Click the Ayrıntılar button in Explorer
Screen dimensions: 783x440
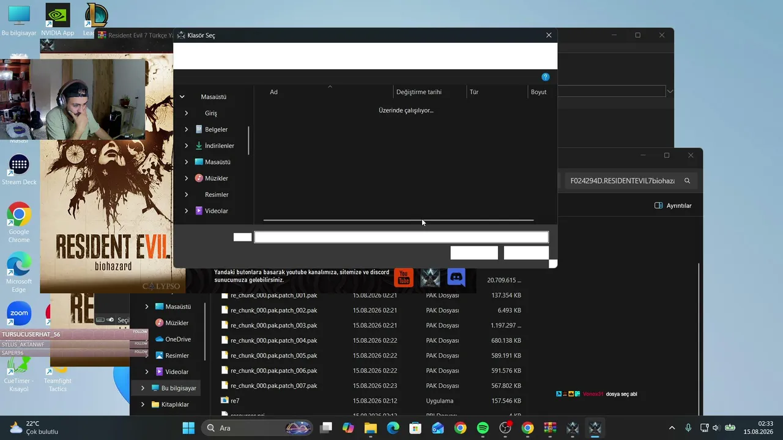[x=673, y=206]
